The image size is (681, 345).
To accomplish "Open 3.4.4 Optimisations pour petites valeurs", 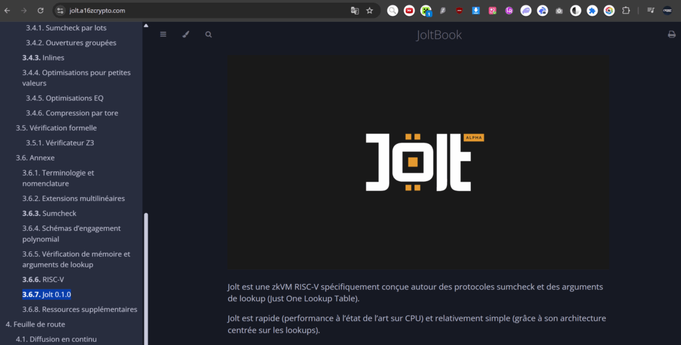I will tap(76, 78).
